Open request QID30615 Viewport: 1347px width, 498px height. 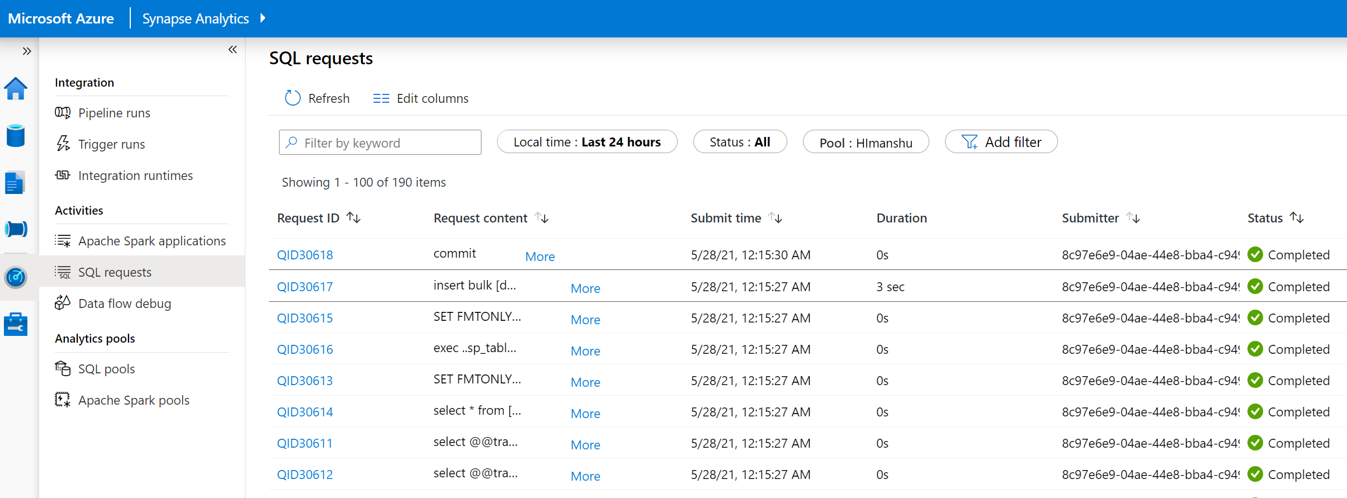pyautogui.click(x=305, y=318)
